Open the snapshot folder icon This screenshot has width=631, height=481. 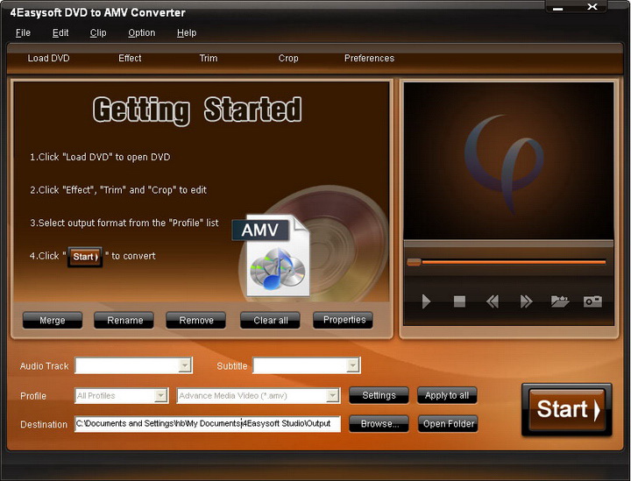560,301
